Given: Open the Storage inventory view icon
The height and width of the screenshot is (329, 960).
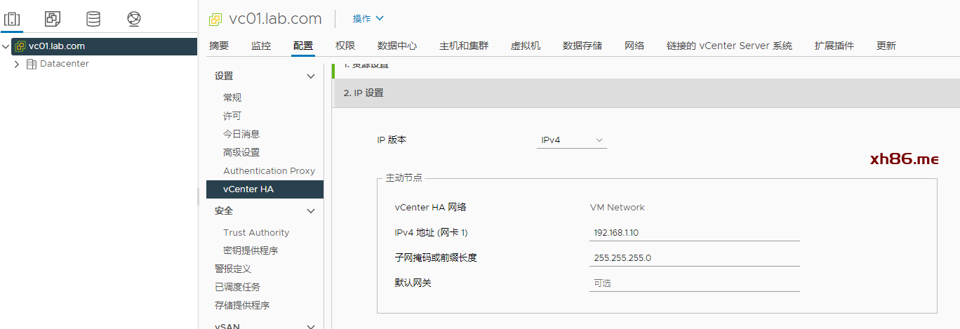Looking at the screenshot, I should tap(93, 19).
